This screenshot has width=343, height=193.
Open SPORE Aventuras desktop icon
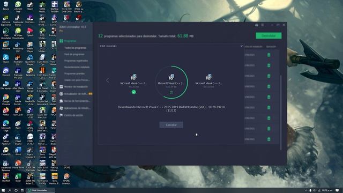pos(66,179)
